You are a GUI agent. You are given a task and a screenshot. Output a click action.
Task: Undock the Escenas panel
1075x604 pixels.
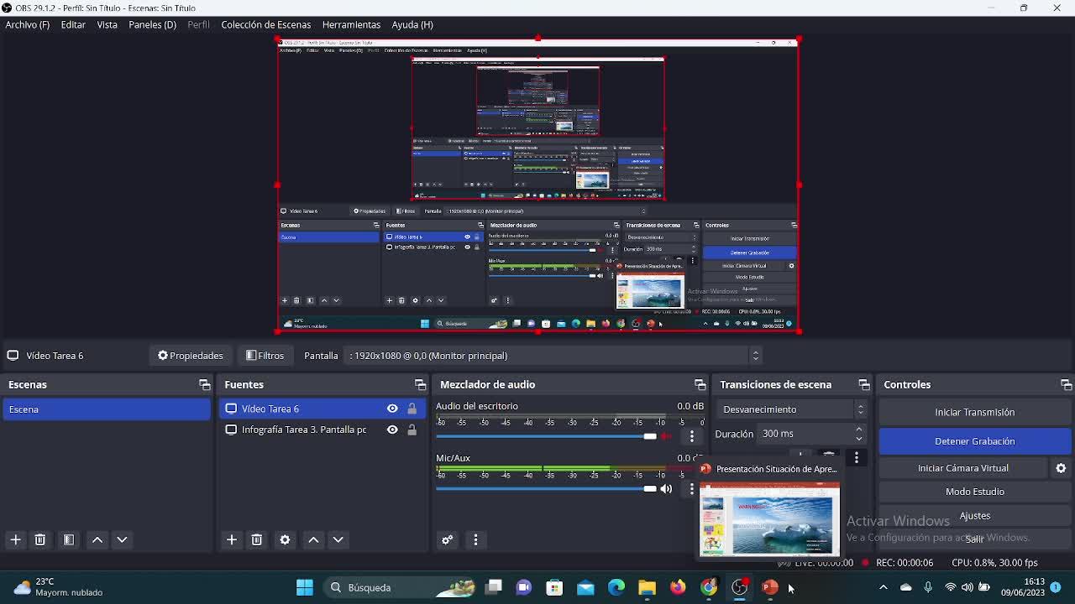204,384
